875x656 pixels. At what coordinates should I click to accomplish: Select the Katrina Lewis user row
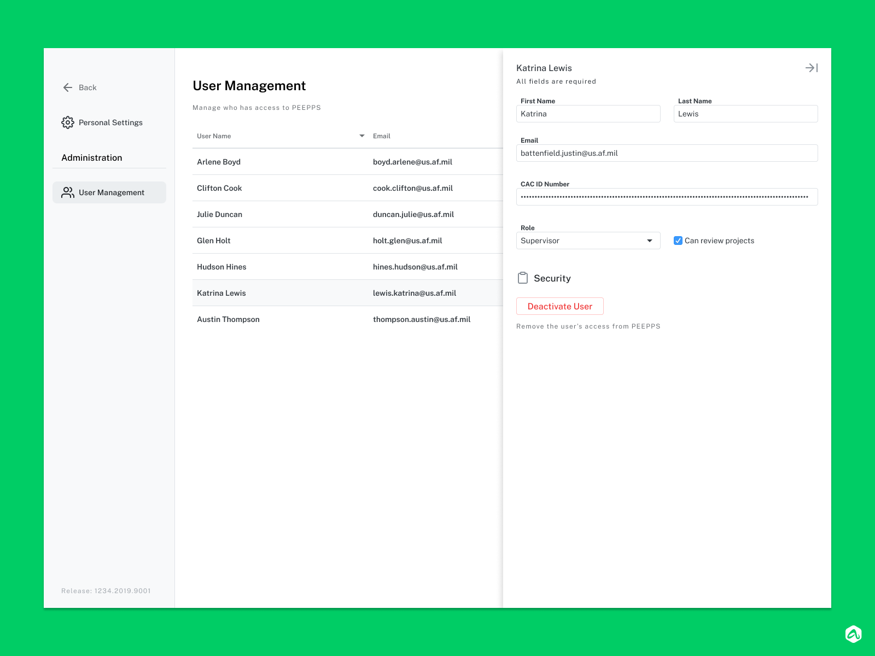348,293
